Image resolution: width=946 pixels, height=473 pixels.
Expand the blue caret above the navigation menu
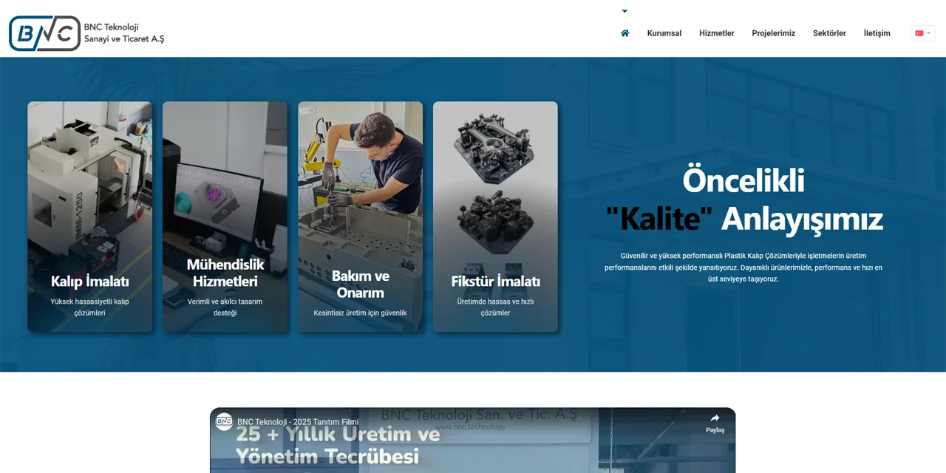(x=625, y=10)
